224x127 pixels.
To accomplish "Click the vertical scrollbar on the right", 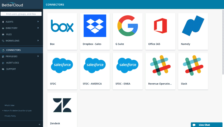I will (x=223, y=42).
